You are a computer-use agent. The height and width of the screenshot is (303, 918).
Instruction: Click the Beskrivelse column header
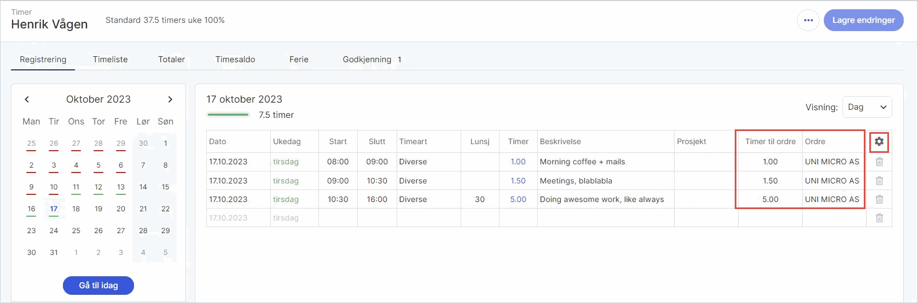click(606, 141)
